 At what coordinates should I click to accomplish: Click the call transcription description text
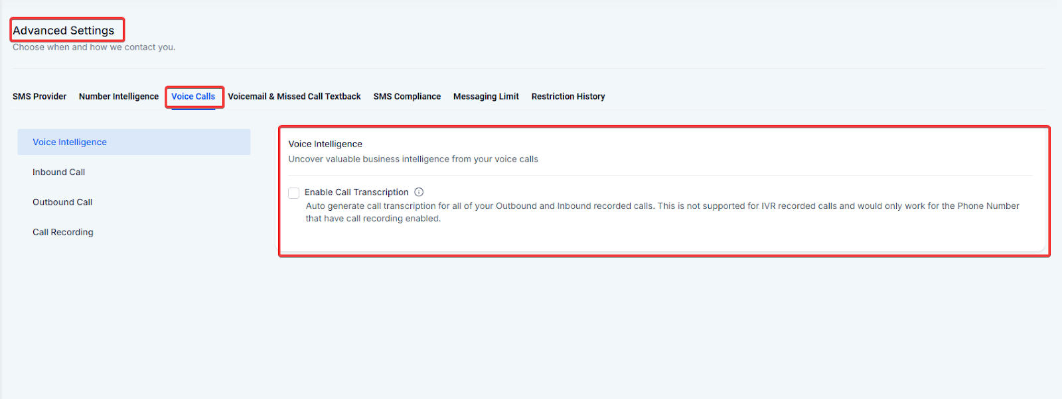point(662,212)
